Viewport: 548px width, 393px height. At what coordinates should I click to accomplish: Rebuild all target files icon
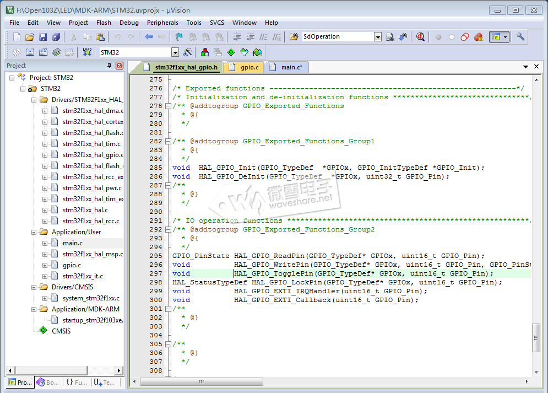tap(43, 52)
